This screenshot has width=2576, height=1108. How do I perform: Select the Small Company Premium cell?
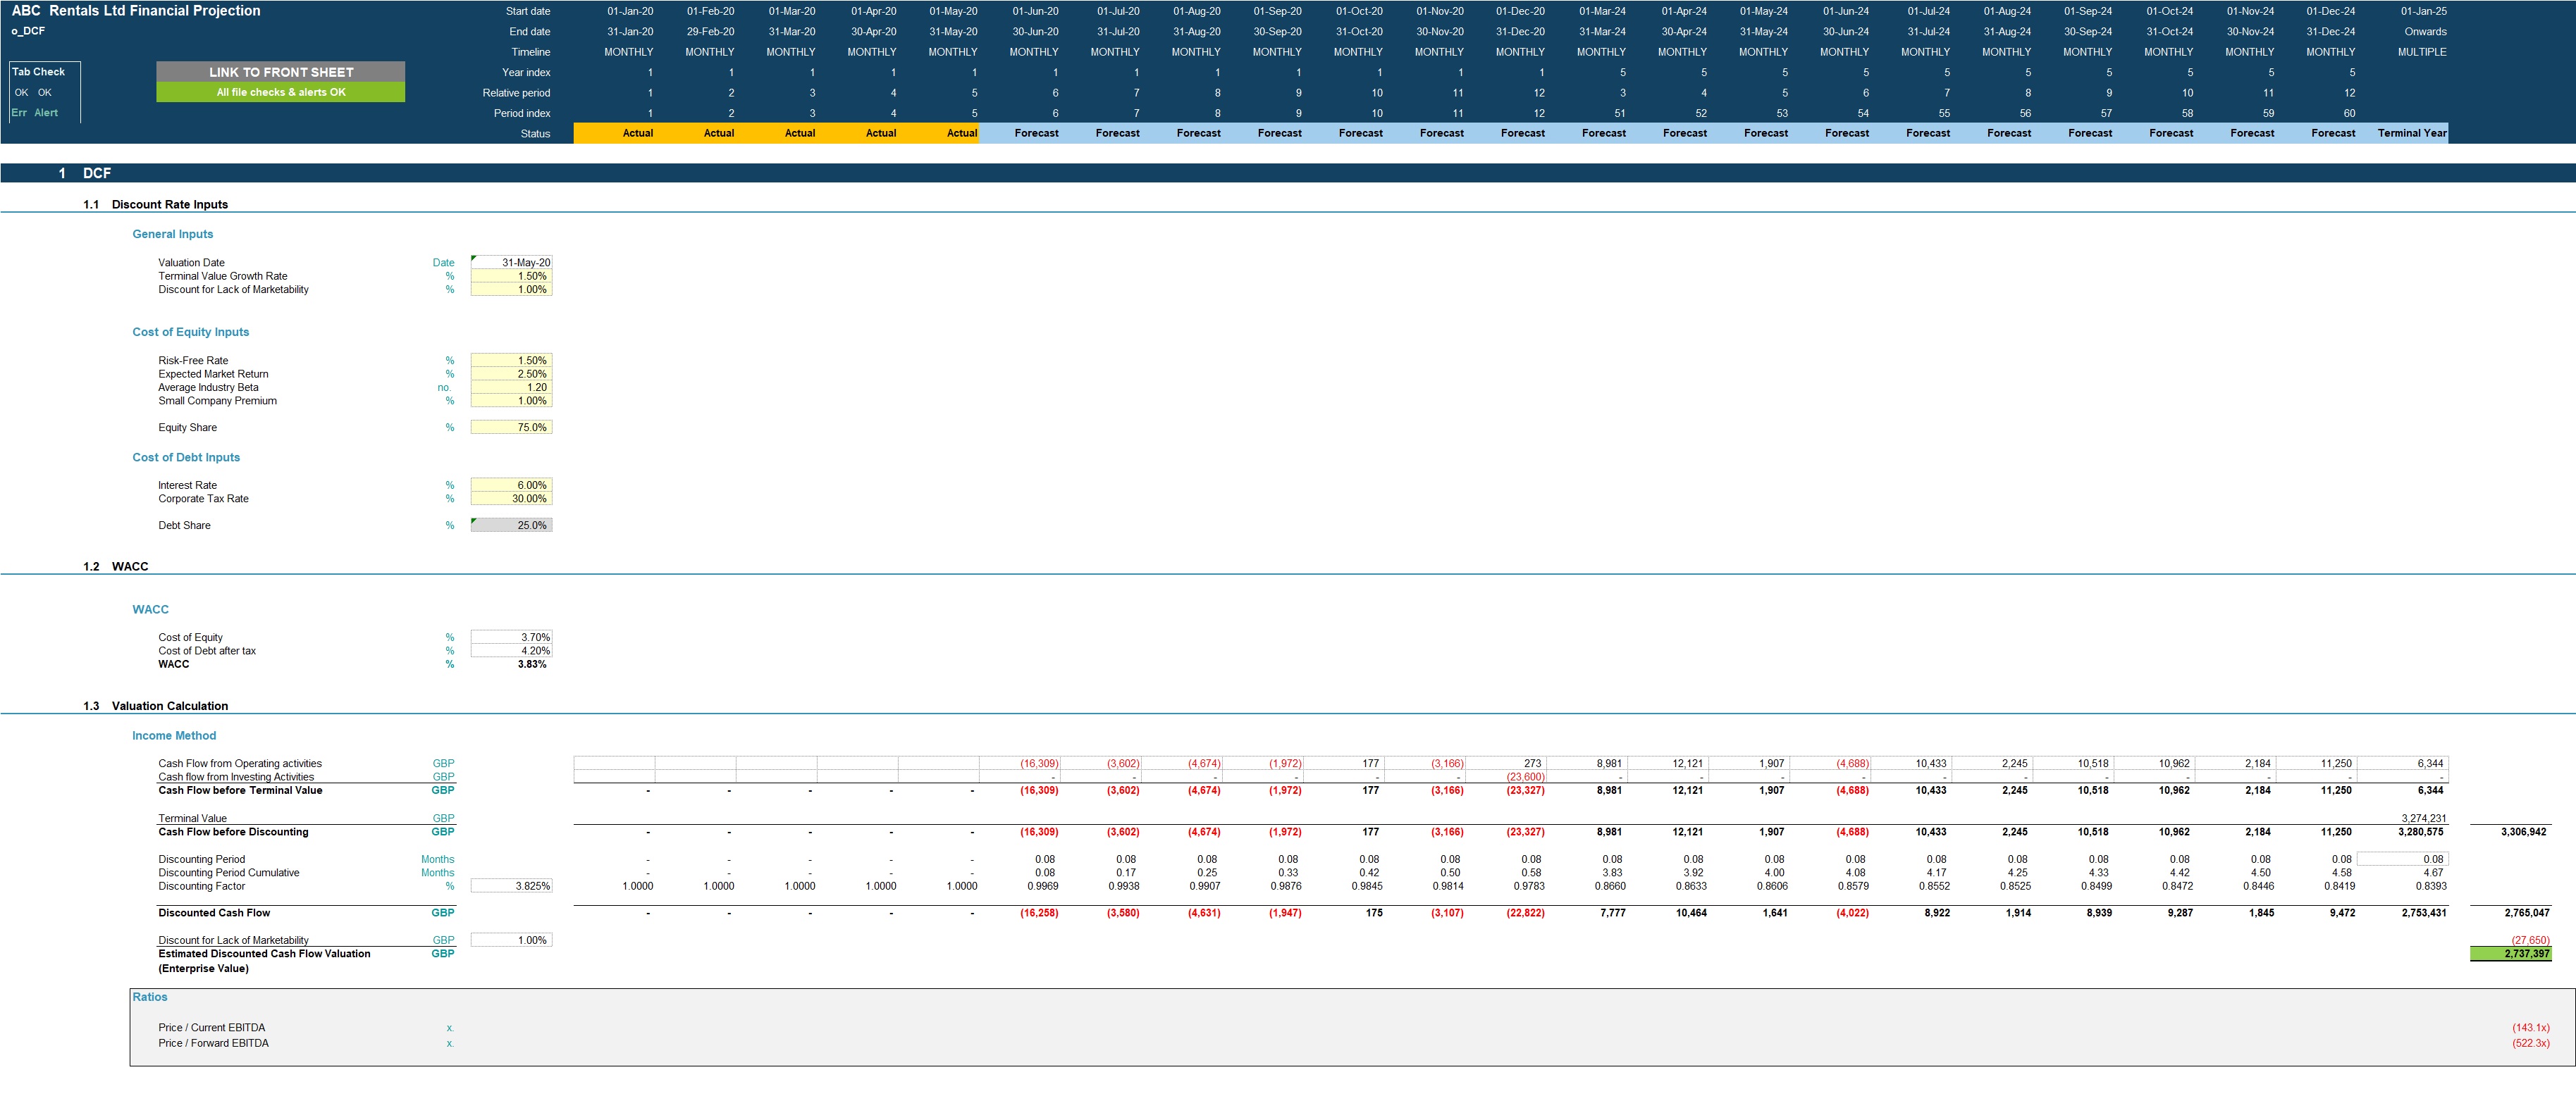[511, 401]
